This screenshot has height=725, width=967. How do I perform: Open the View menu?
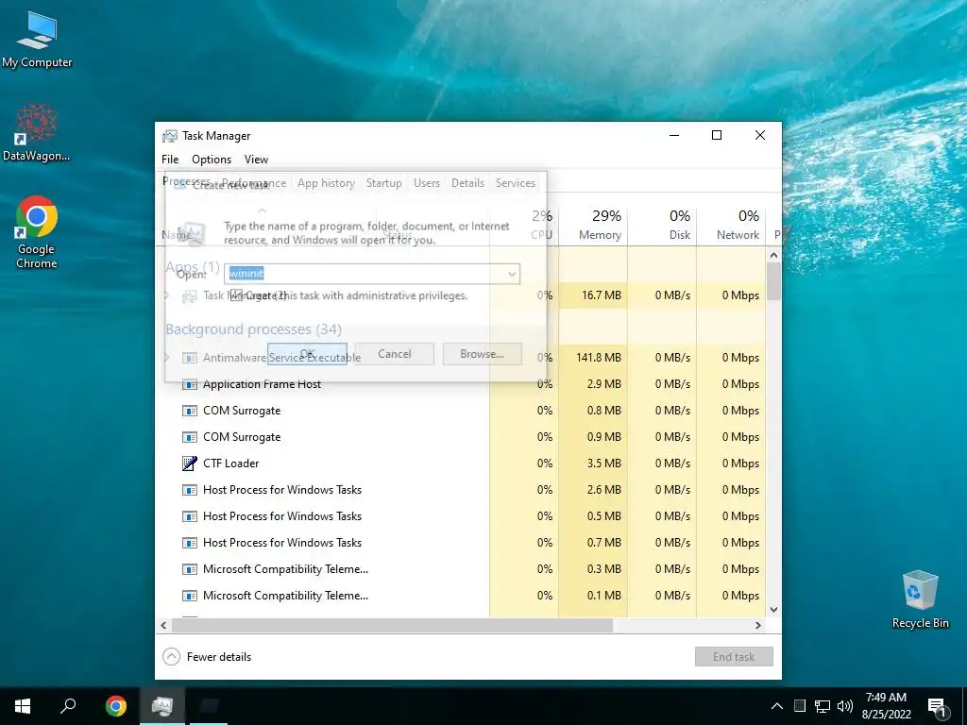[x=256, y=159]
